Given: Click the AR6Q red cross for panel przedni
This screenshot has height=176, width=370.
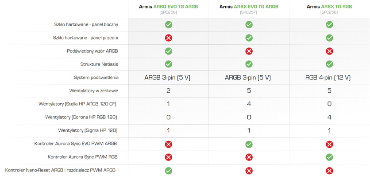Looking at the screenshot, I should pos(169,38).
